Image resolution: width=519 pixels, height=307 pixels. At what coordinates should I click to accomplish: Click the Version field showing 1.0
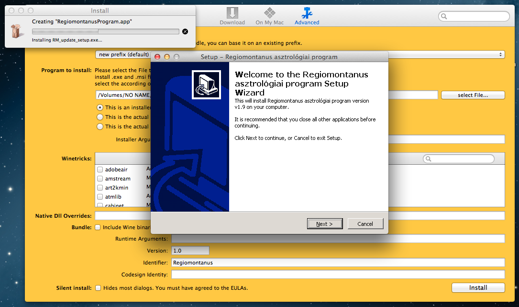click(x=190, y=251)
